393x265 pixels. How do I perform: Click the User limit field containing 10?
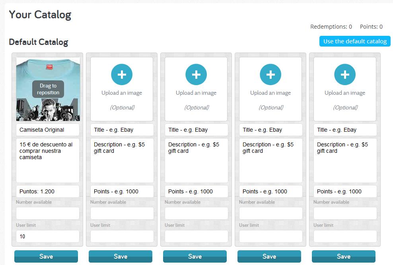pos(48,236)
